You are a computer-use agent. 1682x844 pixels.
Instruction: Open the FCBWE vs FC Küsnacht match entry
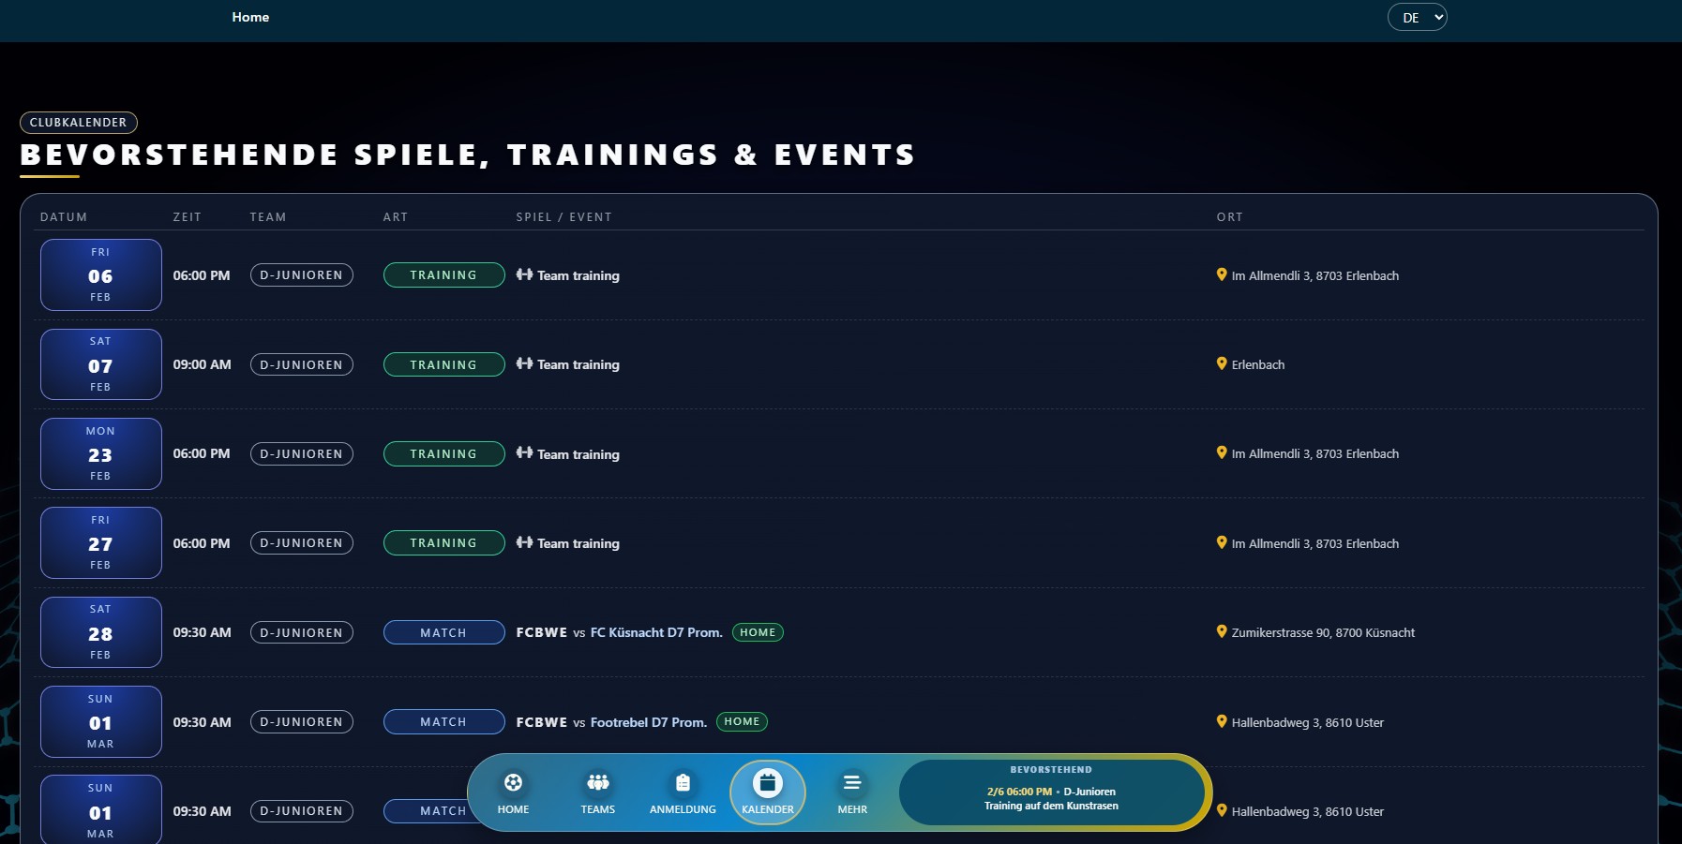619,632
